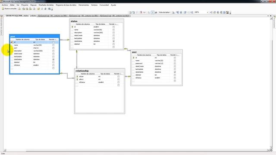Click the Database Engine Query icon

point(19,9)
